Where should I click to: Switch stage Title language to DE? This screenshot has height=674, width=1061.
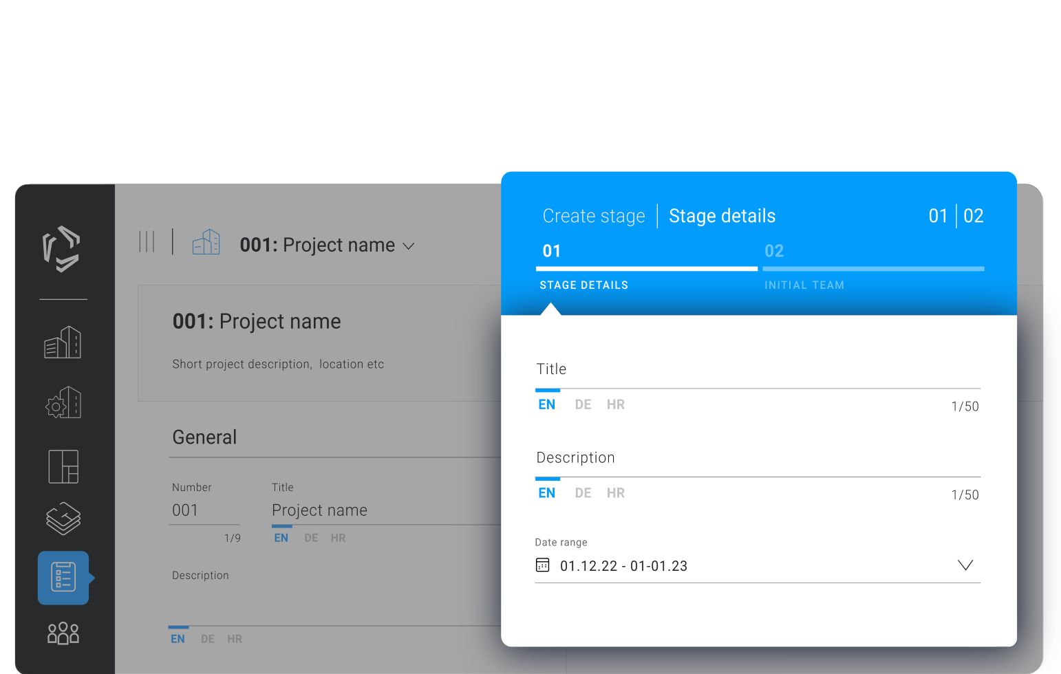(x=583, y=405)
